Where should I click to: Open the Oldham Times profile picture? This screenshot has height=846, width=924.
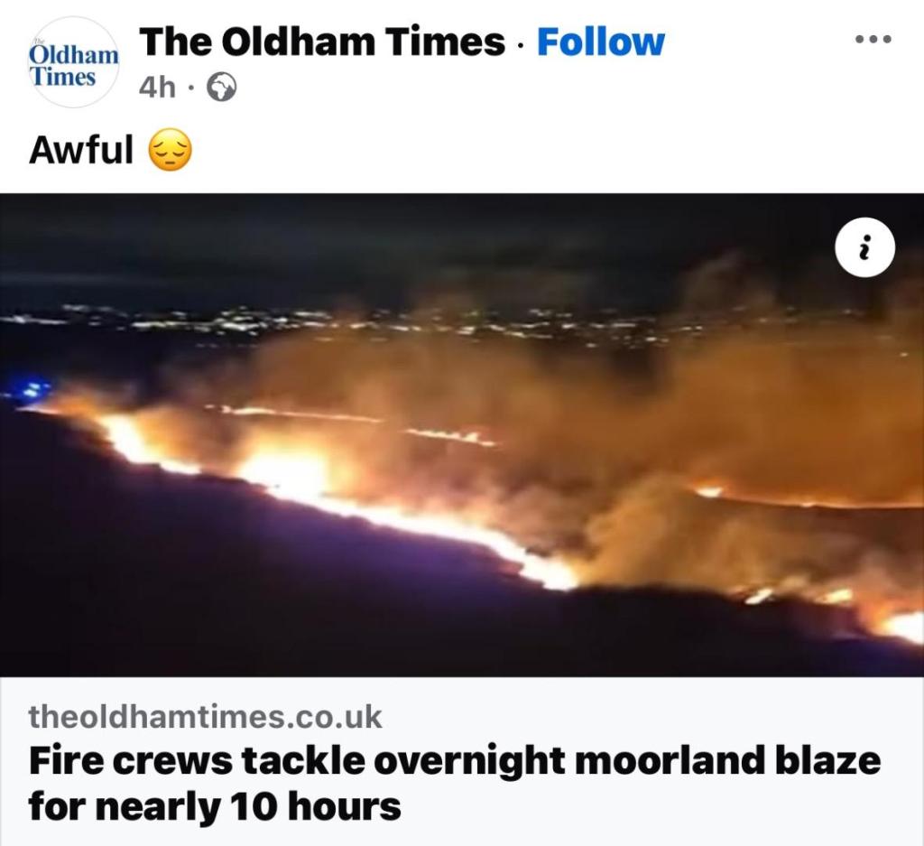73,62
